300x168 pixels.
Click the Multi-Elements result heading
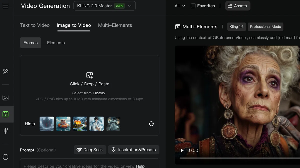click(200, 27)
